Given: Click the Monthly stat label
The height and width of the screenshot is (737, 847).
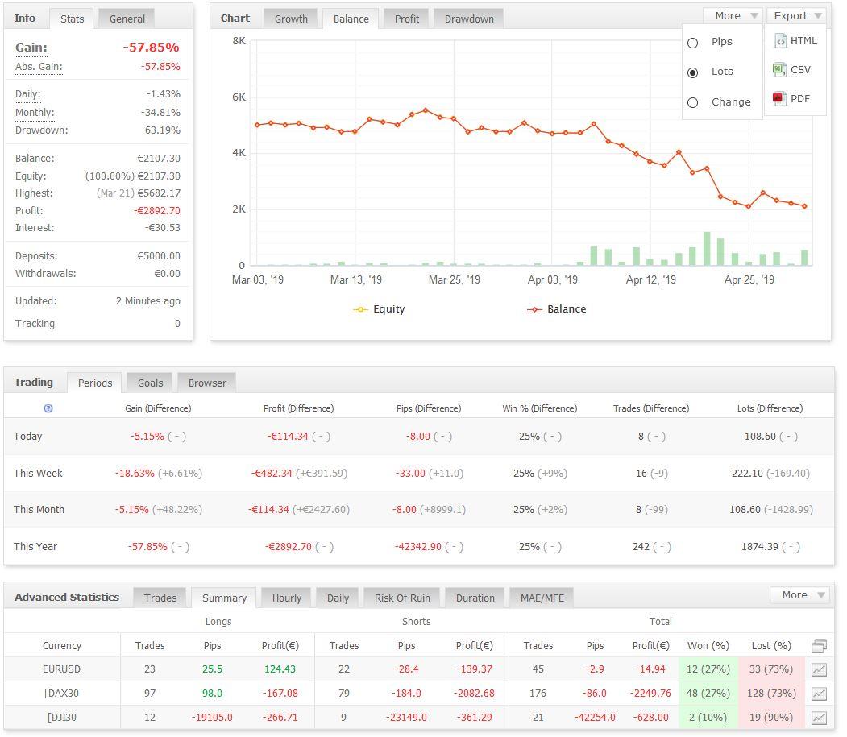Looking at the screenshot, I should 35,113.
